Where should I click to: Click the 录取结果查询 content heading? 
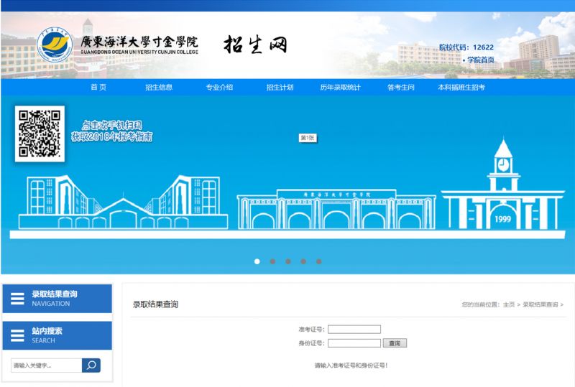coord(155,304)
